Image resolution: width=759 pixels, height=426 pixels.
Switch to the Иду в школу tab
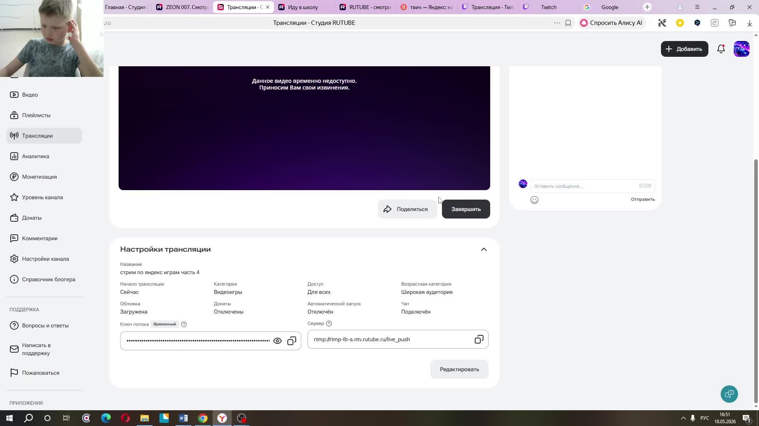pos(304,7)
